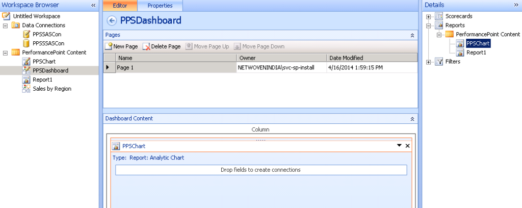Click the PPSChart report icon in Workspace Browser
The image size is (522, 208).
coord(27,62)
